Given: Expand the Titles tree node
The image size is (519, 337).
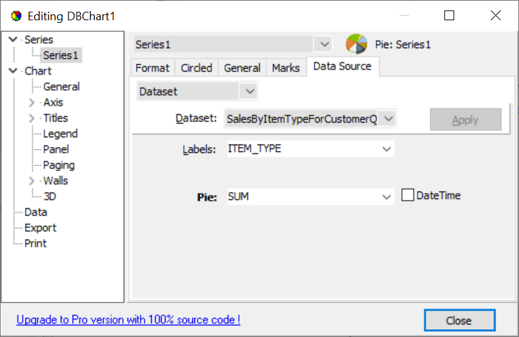Looking at the screenshot, I should (x=31, y=118).
